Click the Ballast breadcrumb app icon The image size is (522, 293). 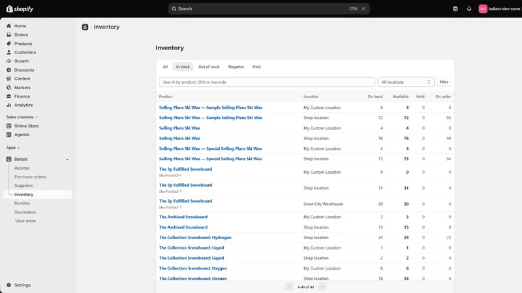click(x=85, y=27)
